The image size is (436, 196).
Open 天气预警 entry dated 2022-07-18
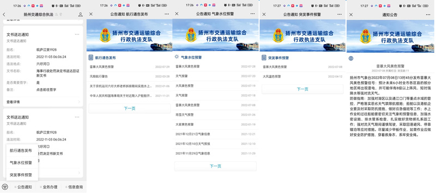point(215,95)
